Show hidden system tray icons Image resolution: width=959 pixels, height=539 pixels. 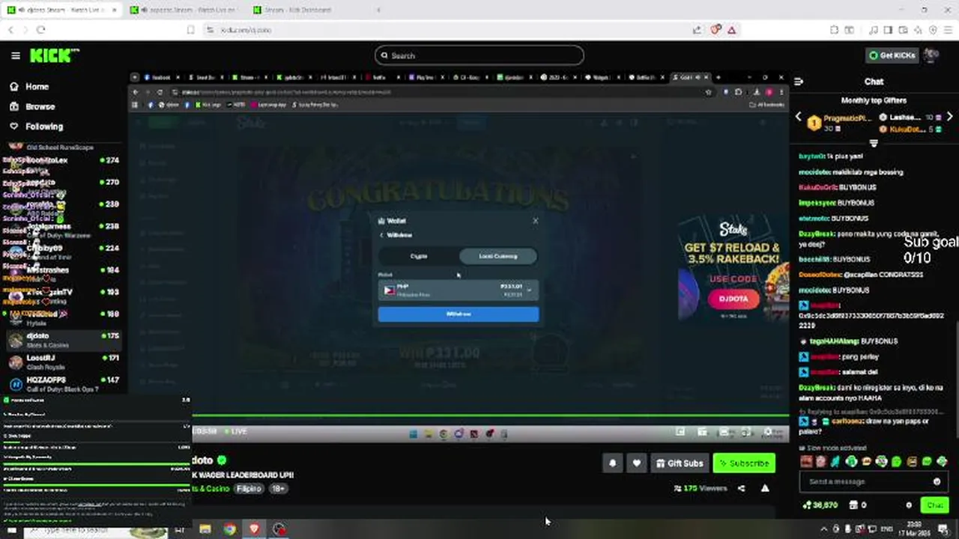[823, 529]
